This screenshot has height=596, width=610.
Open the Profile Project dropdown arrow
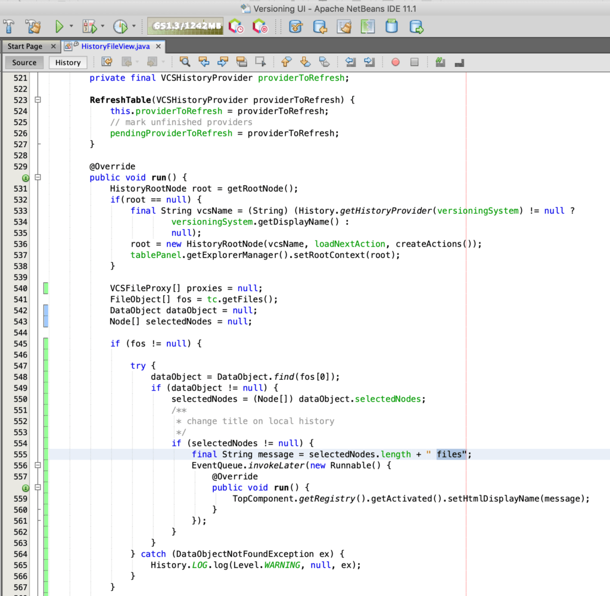[x=134, y=26]
